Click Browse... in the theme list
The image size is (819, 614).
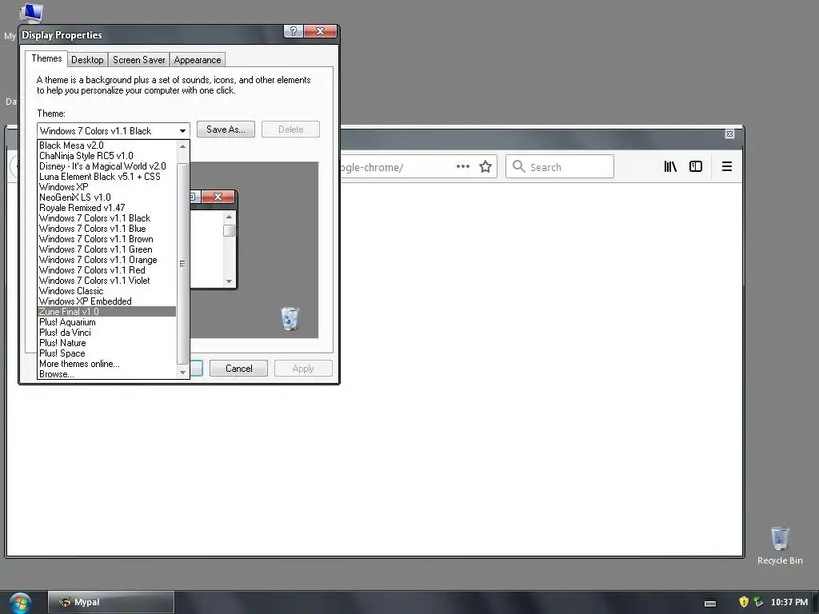coord(107,374)
